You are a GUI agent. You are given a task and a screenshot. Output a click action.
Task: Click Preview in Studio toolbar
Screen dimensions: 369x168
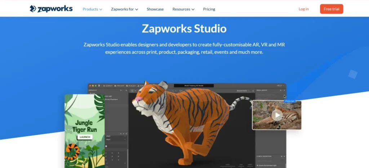coord(119,86)
